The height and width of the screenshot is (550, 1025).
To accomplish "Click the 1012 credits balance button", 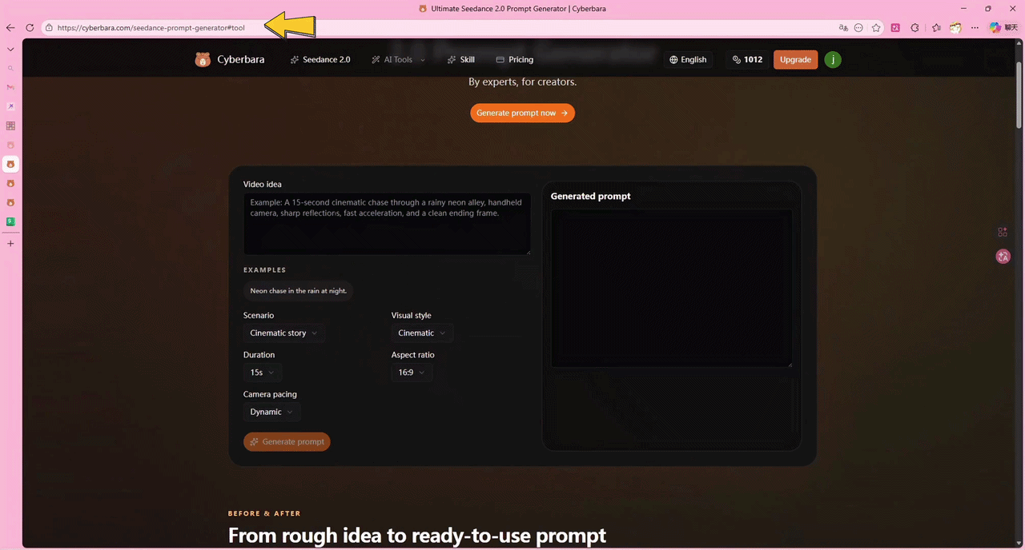I will tap(747, 59).
